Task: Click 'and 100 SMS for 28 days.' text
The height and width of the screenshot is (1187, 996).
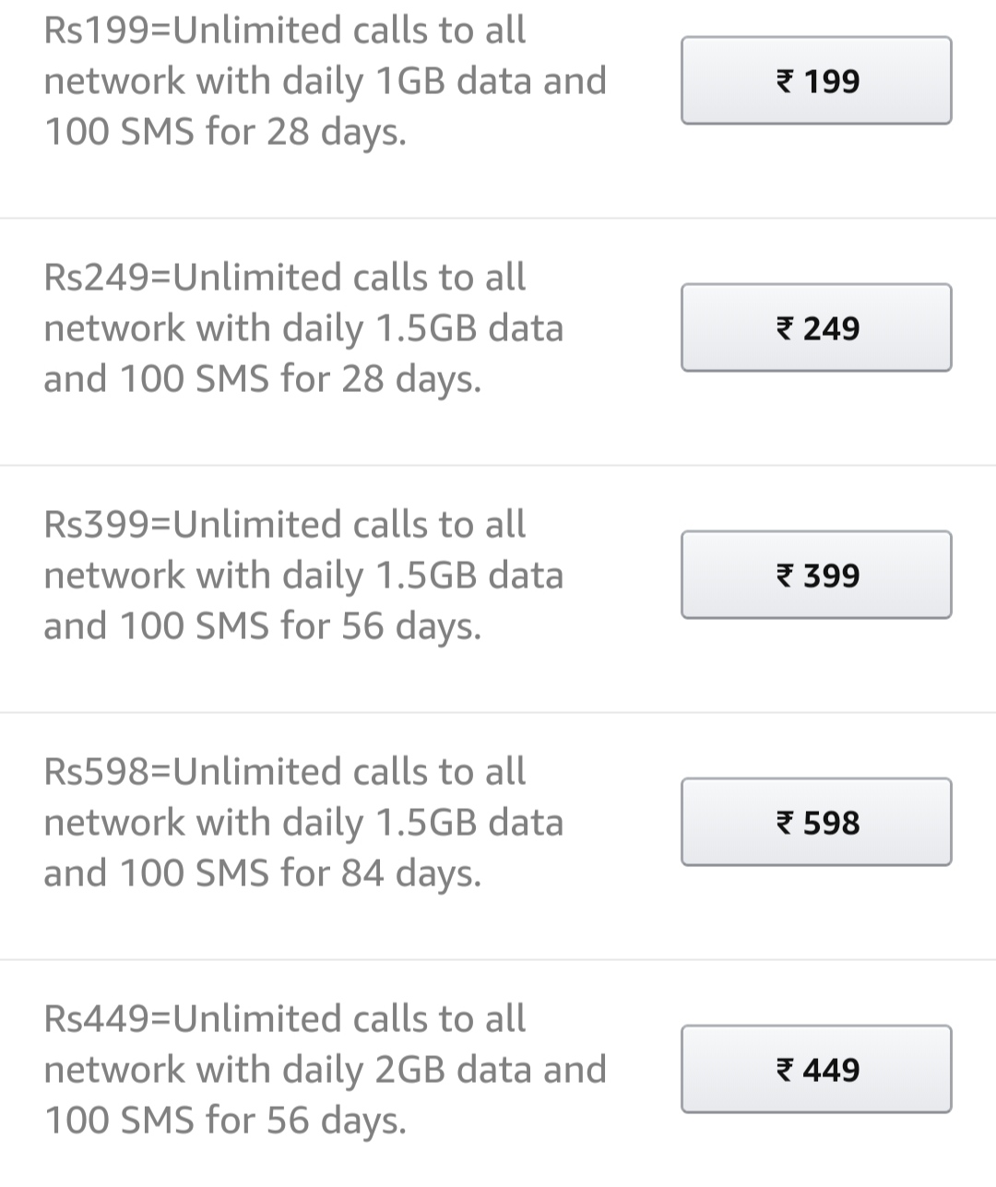Action: (x=263, y=379)
